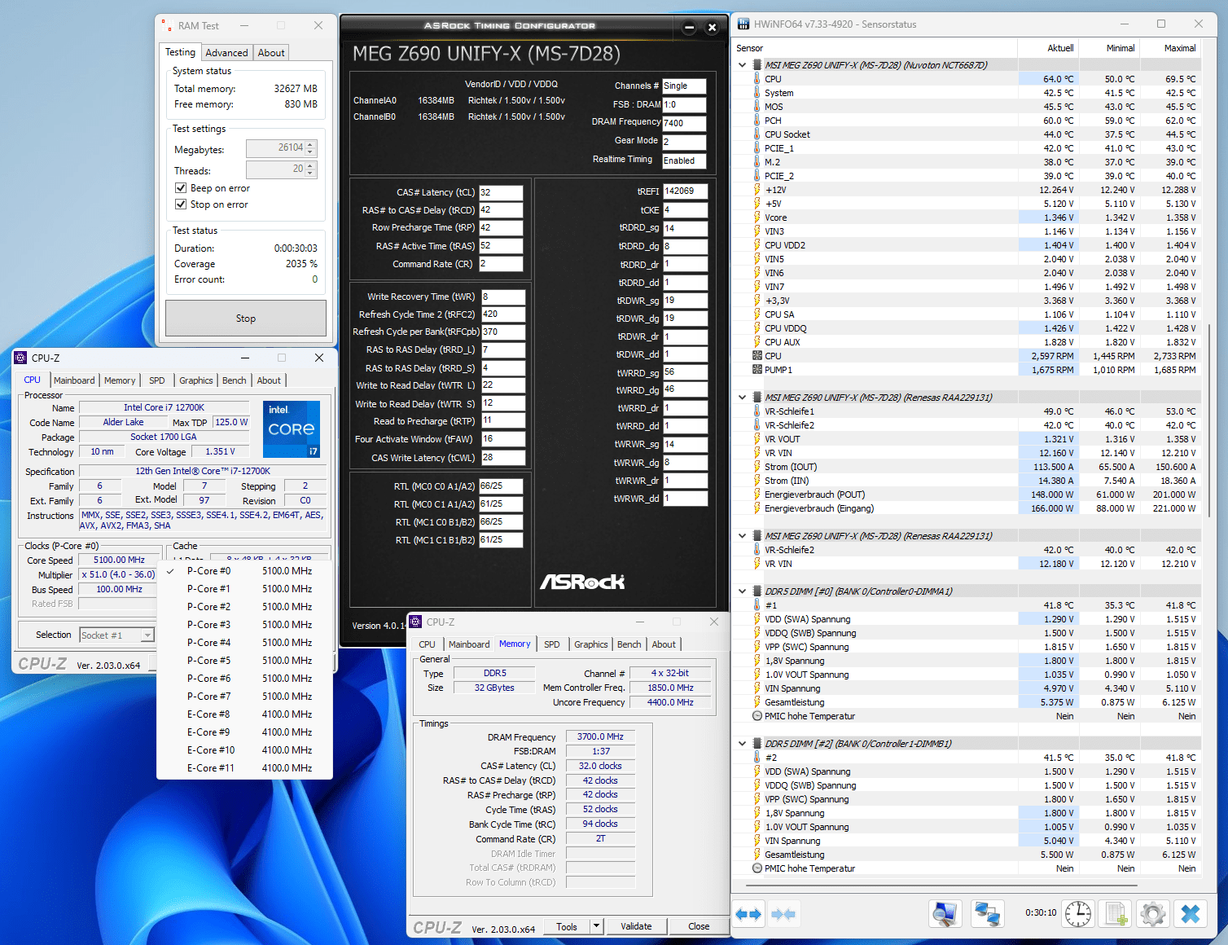The width and height of the screenshot is (1228, 945).
Task: Reset HWiNFO clock timer icon
Action: pyautogui.click(x=1078, y=914)
